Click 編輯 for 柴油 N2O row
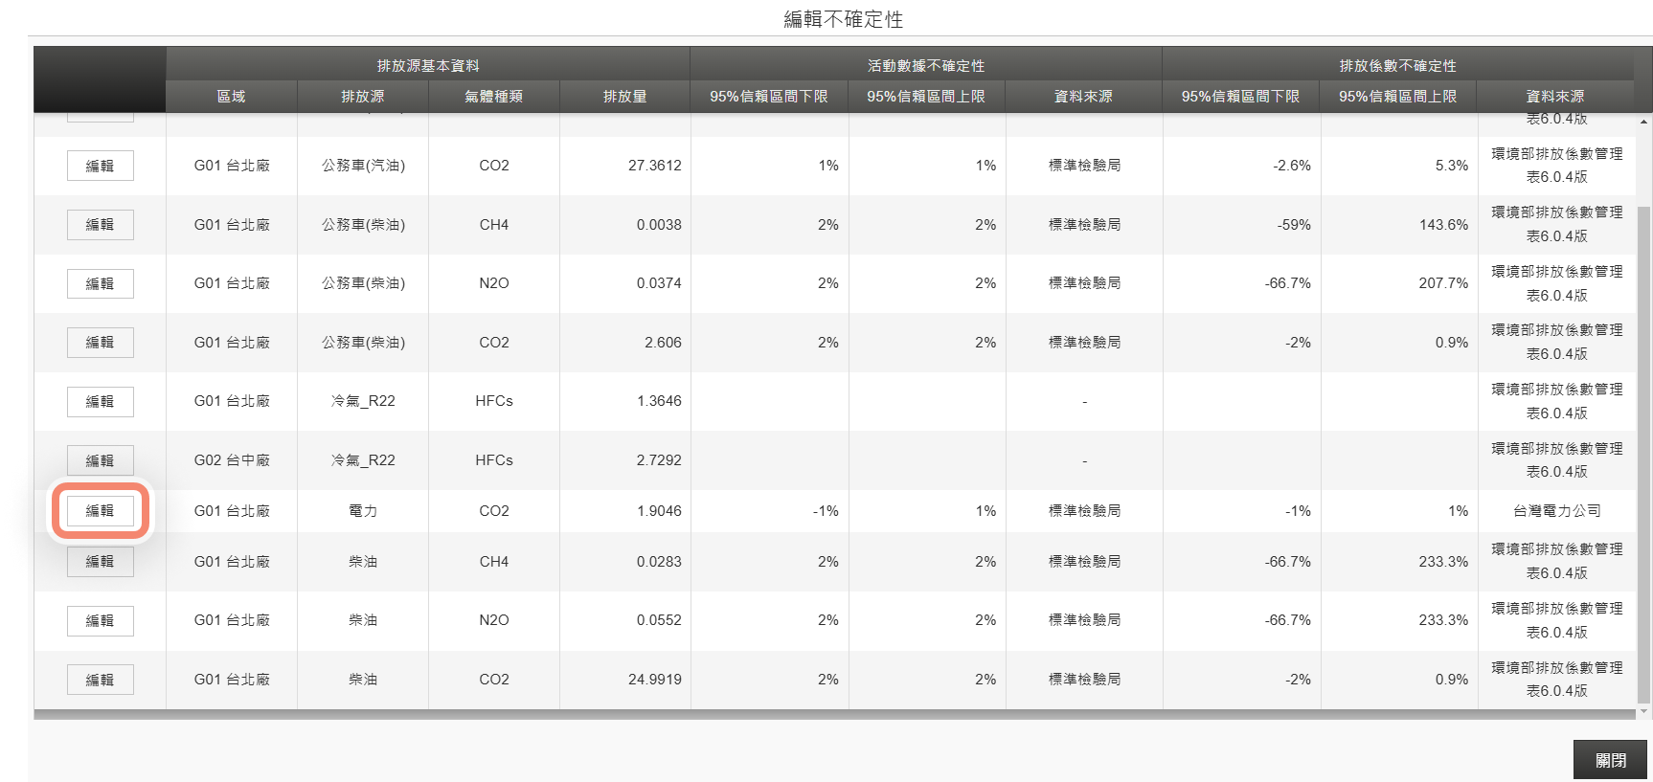The width and height of the screenshot is (1653, 782). 101,621
